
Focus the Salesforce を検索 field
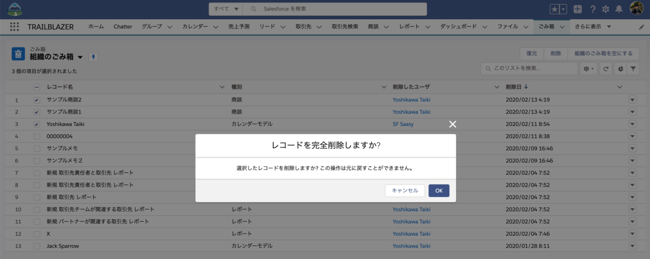click(x=335, y=9)
